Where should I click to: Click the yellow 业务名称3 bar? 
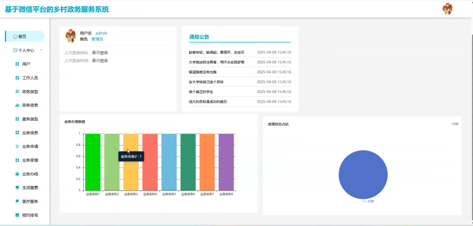coord(131,162)
